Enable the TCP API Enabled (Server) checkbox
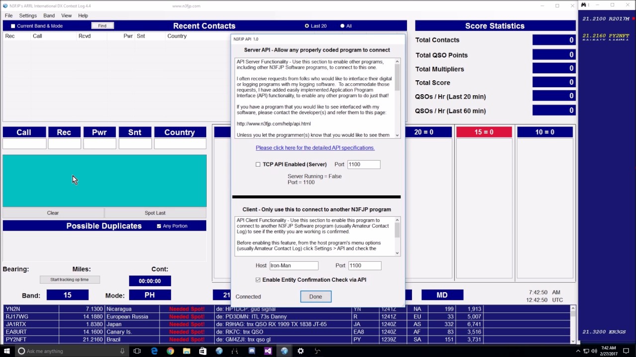This screenshot has width=636, height=357. 258,164
